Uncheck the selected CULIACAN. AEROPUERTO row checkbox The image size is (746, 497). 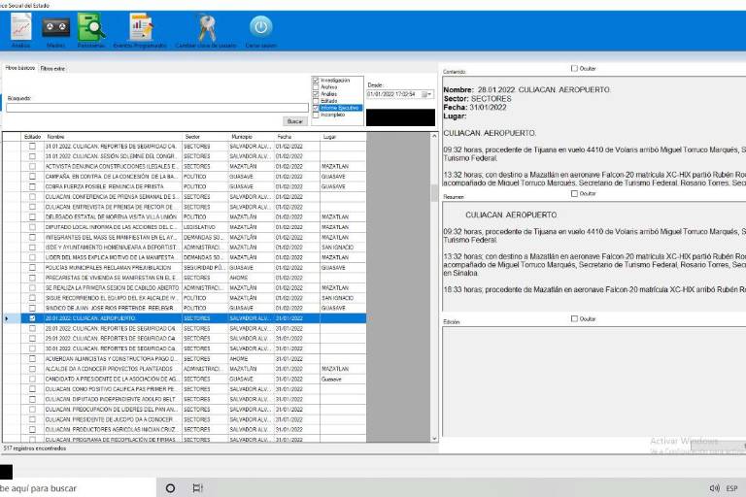(x=32, y=318)
